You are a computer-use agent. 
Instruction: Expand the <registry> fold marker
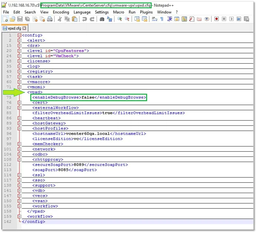[x=19, y=71]
